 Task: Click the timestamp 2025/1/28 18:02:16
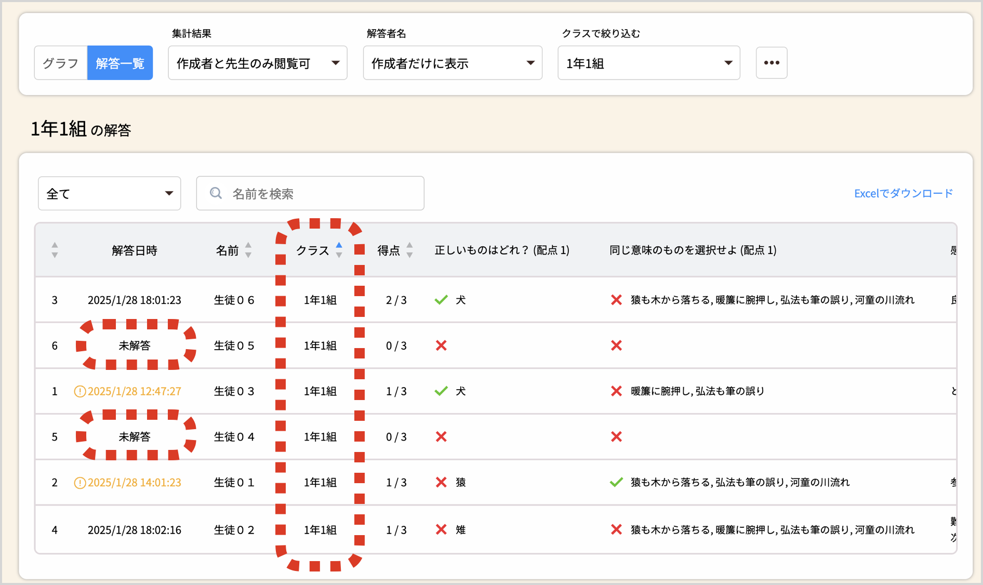[135, 530]
